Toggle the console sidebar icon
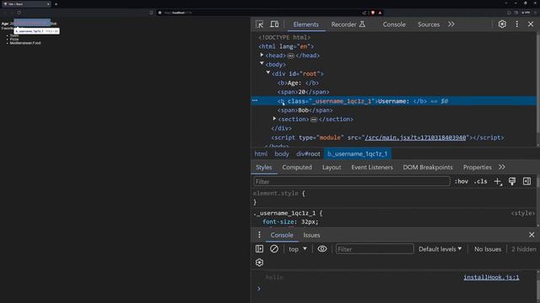Screen dimensions: 540x303 coord(259,249)
